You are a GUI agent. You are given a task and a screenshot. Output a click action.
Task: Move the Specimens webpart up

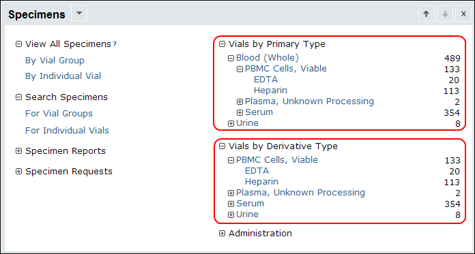click(x=427, y=14)
